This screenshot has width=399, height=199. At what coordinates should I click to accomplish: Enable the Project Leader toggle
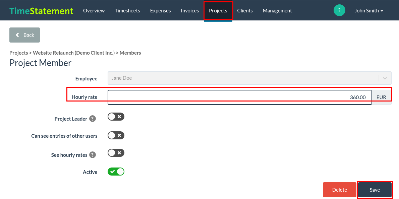(116, 117)
